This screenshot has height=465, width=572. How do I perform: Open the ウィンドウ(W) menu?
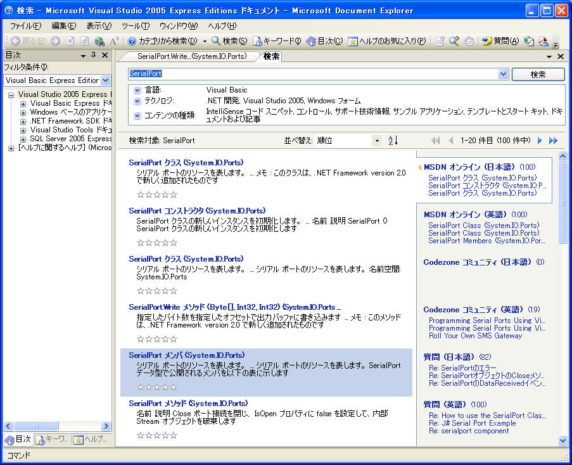[179, 26]
